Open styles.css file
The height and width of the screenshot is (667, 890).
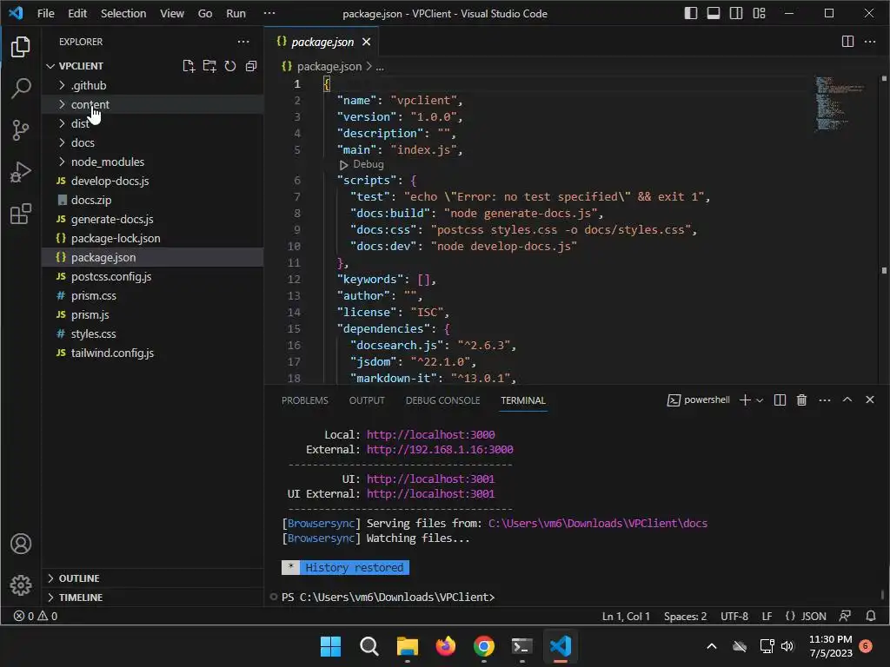click(x=152, y=333)
